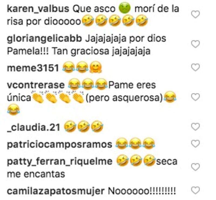Go to _claudia.21's profile
216x200 pixels.
point(33,128)
